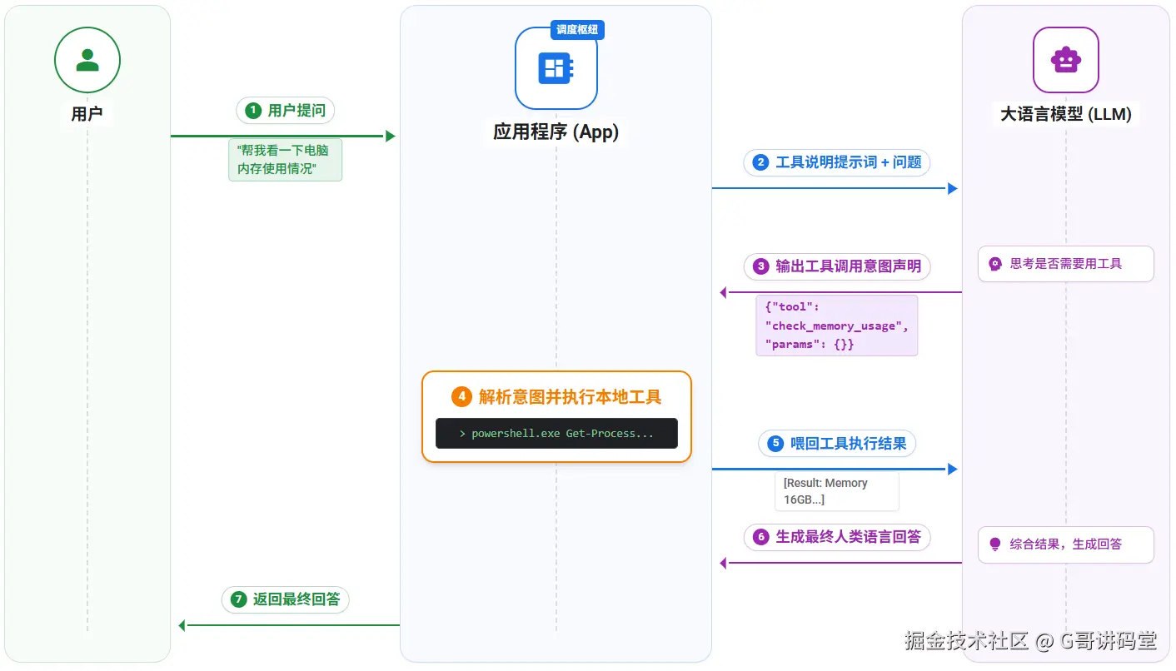1176x671 pixels.
Task: Click the lightbulb icon beside 综合结果，生成回答
Action: (x=994, y=544)
